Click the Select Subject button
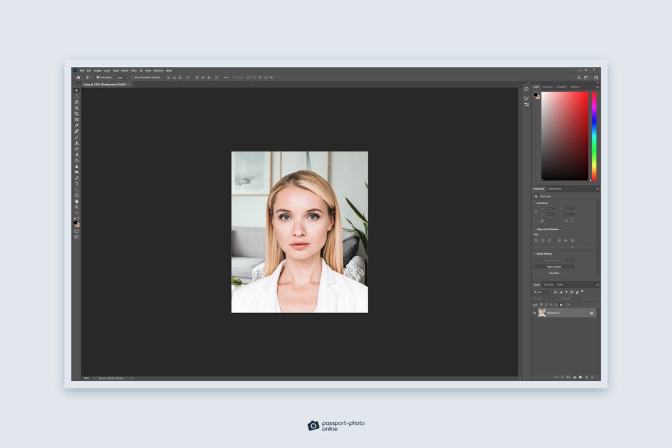 click(x=554, y=266)
